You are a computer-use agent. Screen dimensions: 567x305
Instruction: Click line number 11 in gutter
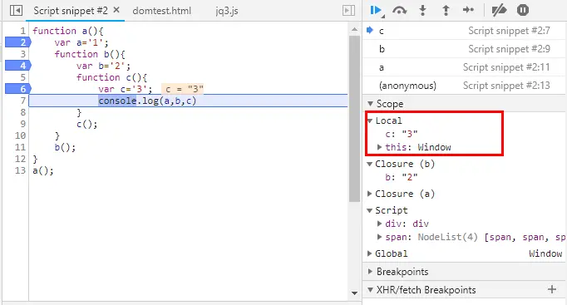(x=20, y=147)
